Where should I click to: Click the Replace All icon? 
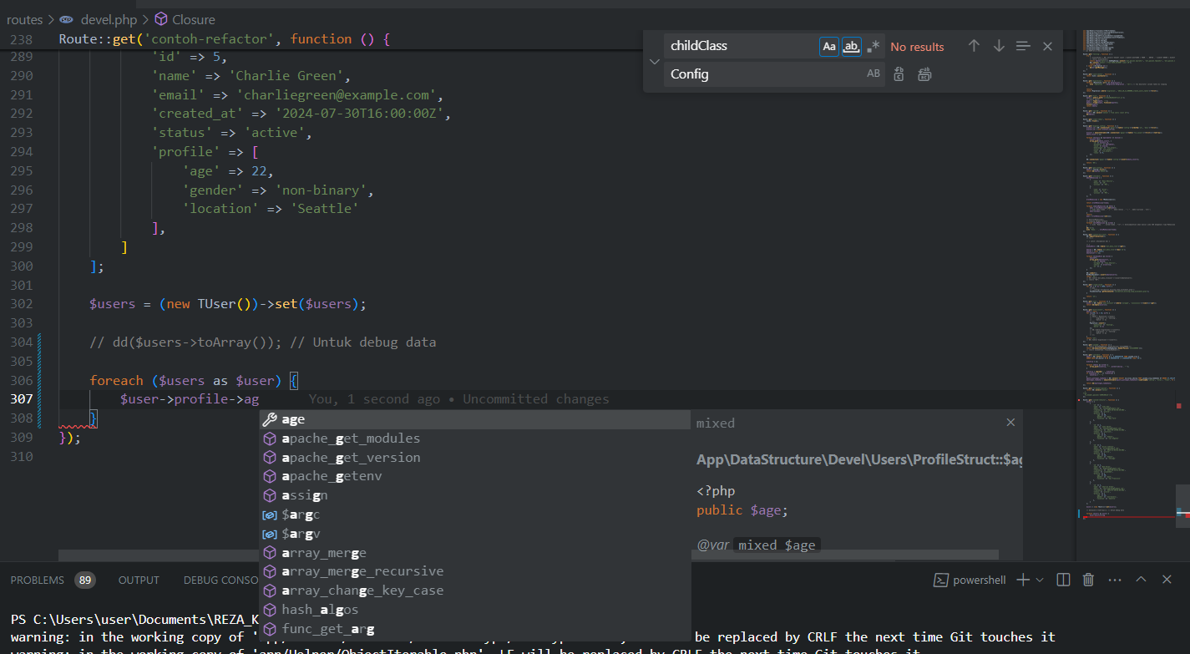(x=924, y=74)
